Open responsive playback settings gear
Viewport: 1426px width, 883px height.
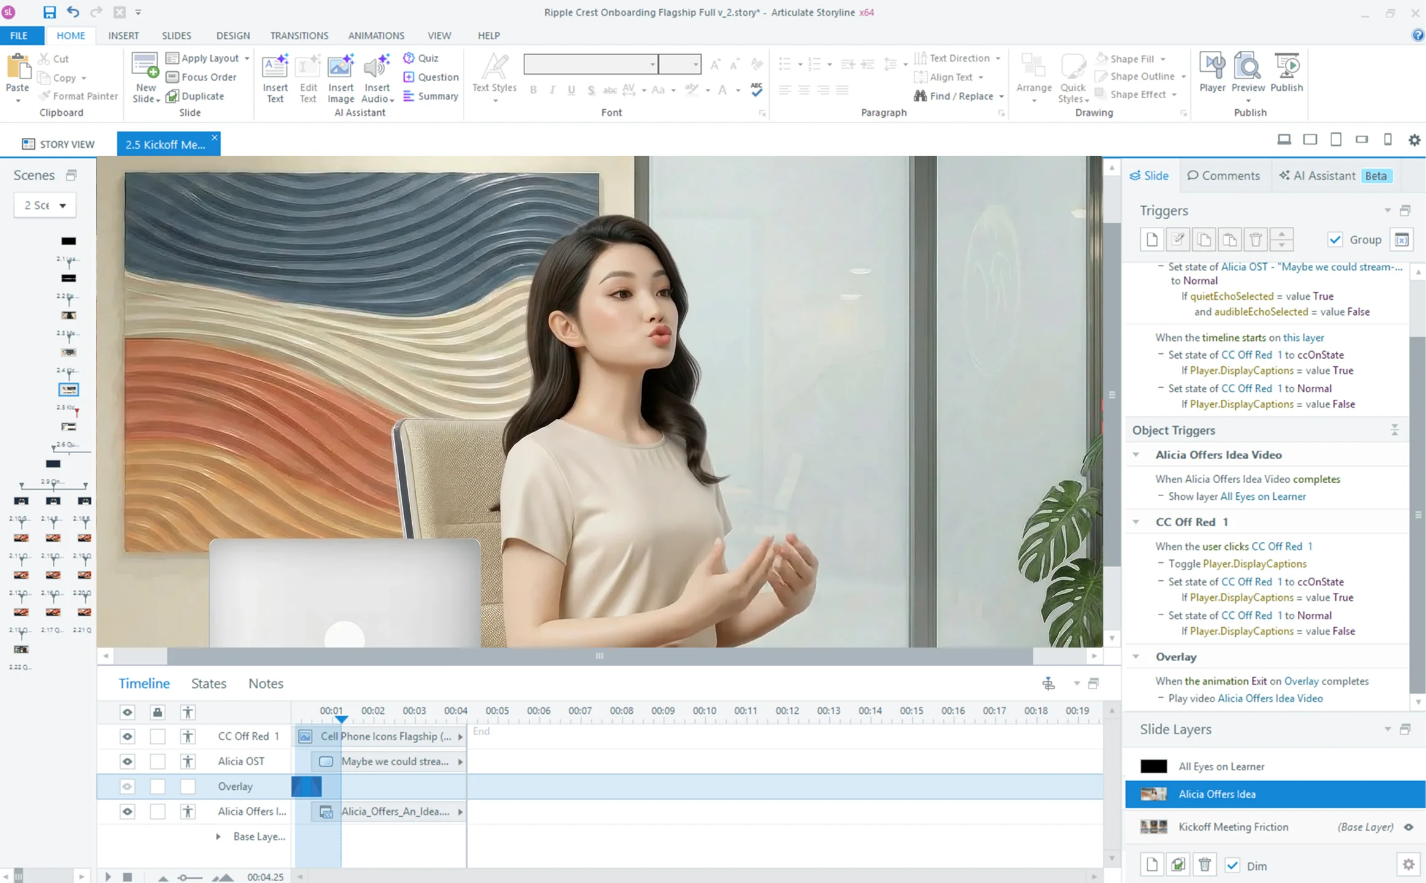1414,140
